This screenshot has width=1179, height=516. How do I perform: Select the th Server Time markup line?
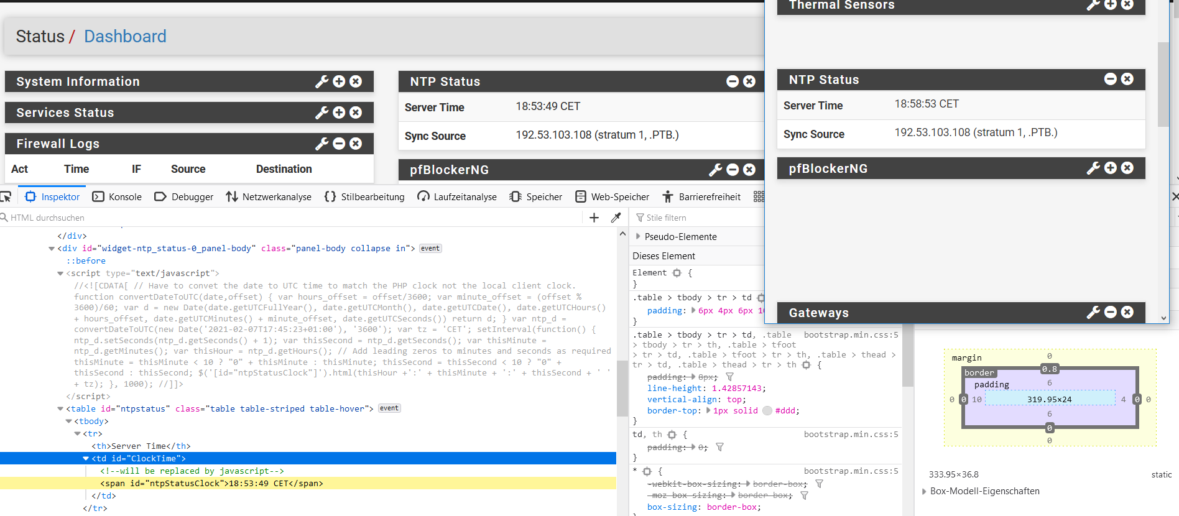click(x=141, y=446)
